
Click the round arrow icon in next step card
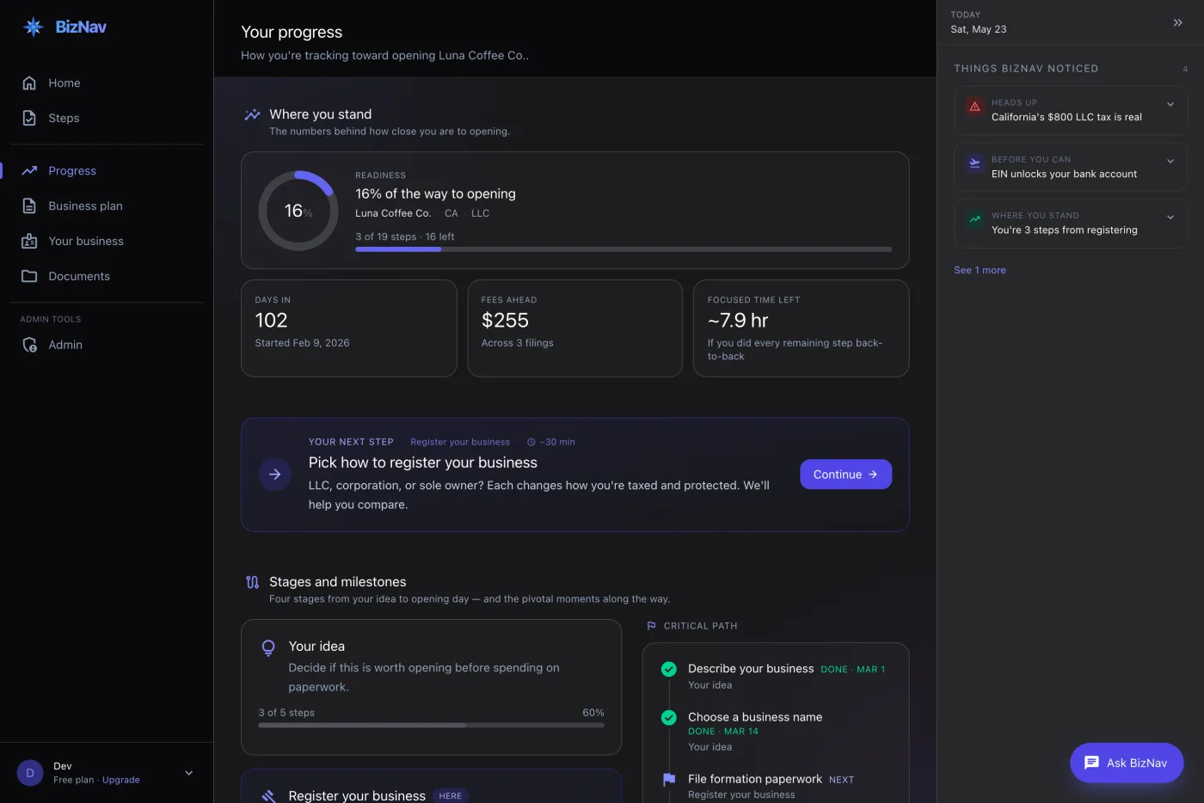pos(274,475)
